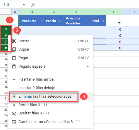Select Insertar 9 filas debajo
This screenshot has height=130, width=139.
[51, 88]
